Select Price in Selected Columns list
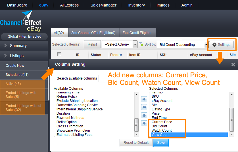 (156, 114)
